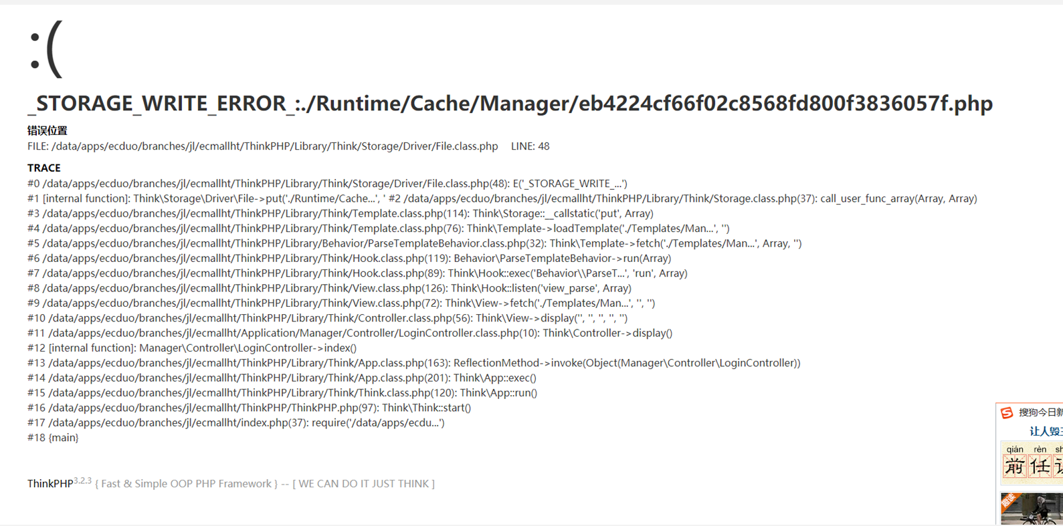Image resolution: width=1063 pixels, height=526 pixels.
Task: Click the _STORAGE_WRITE_ERROR_ heading text
Action: click(510, 104)
